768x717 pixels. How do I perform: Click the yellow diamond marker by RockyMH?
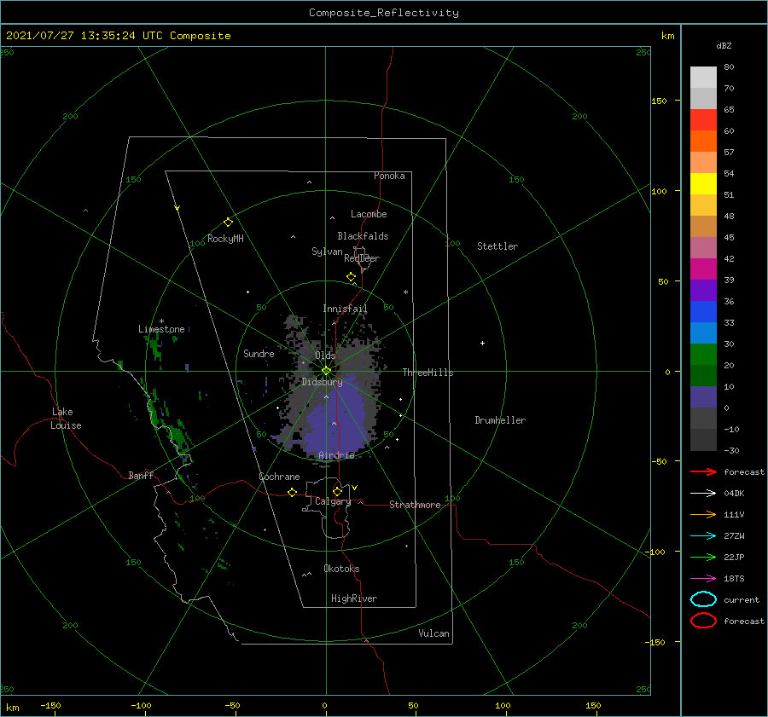click(228, 223)
